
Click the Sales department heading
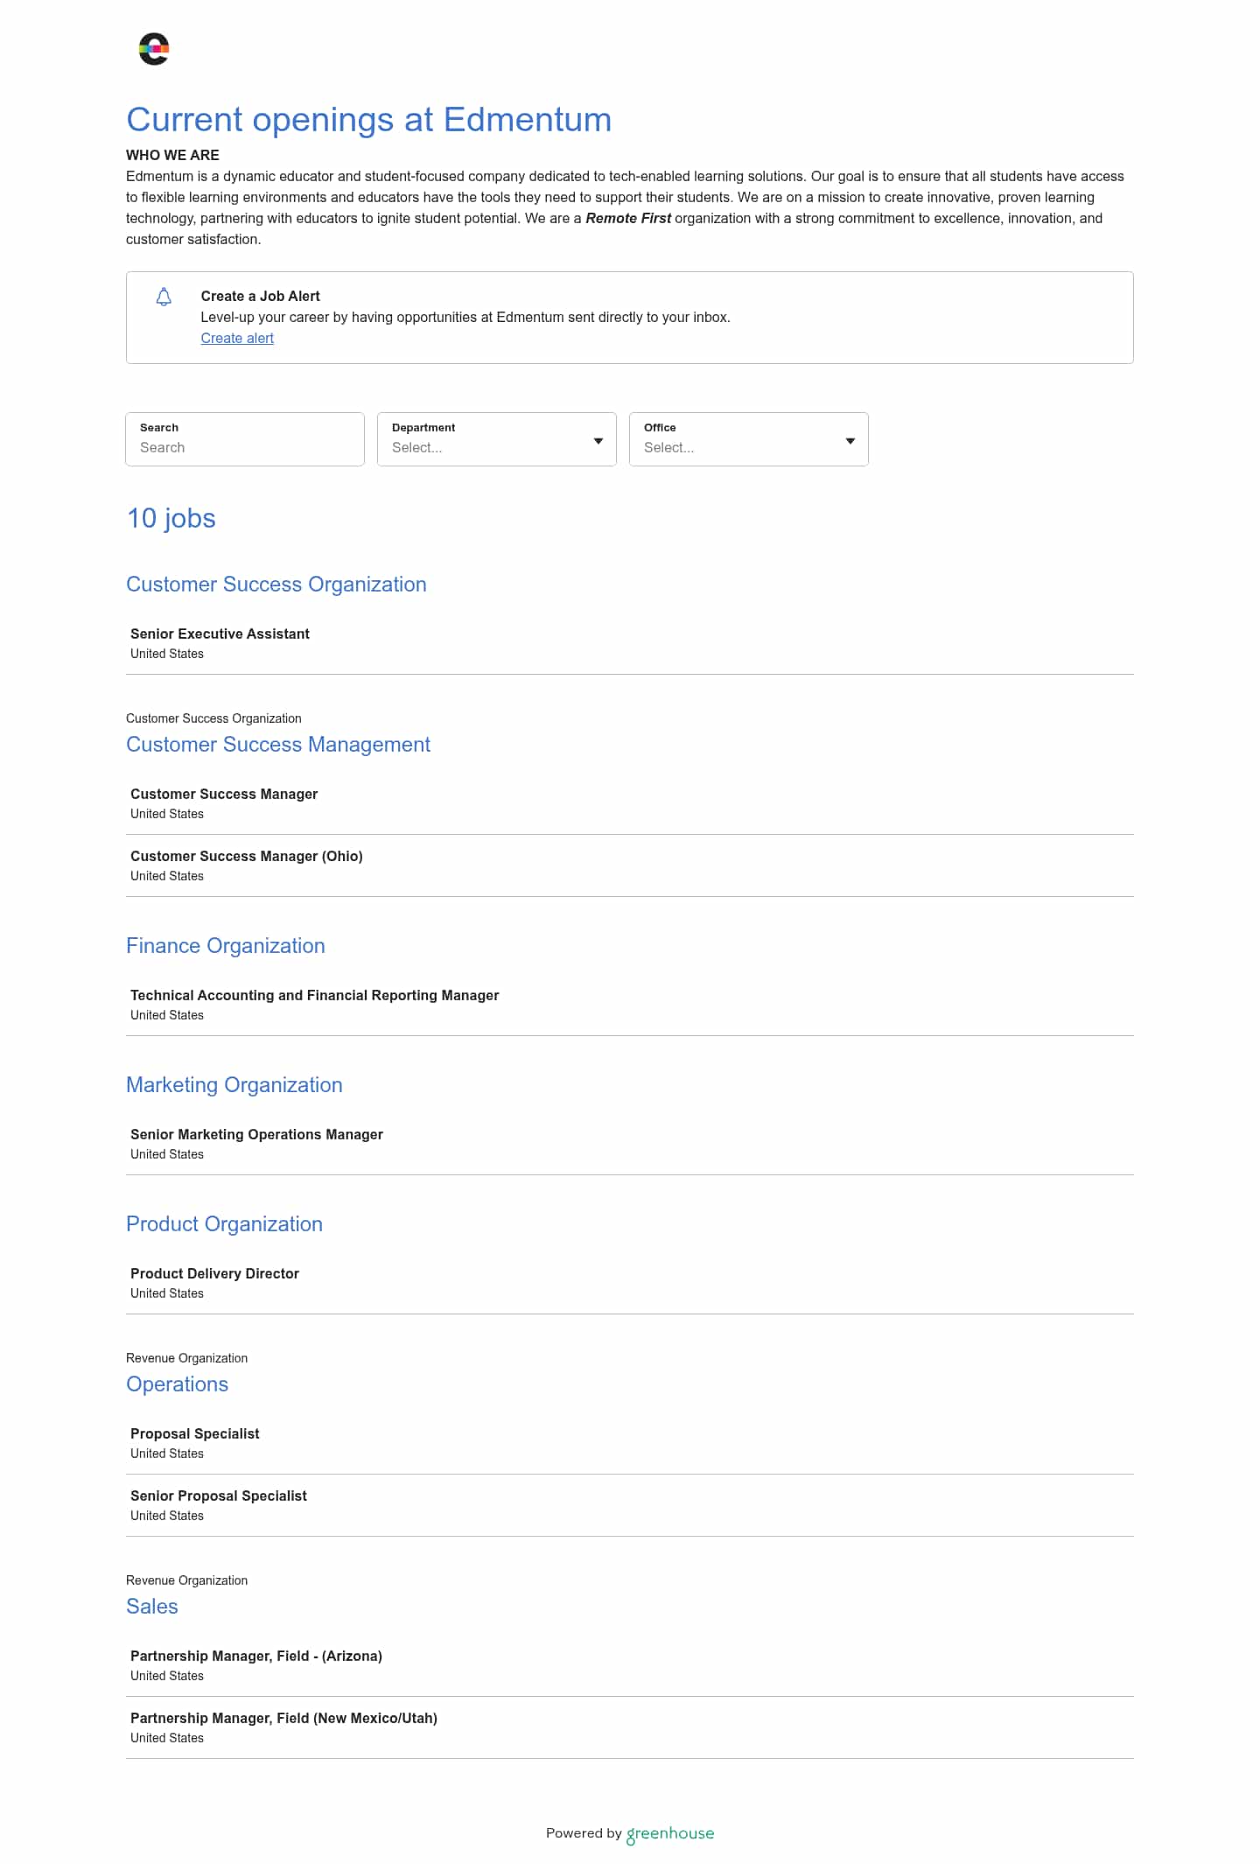pyautogui.click(x=152, y=1607)
